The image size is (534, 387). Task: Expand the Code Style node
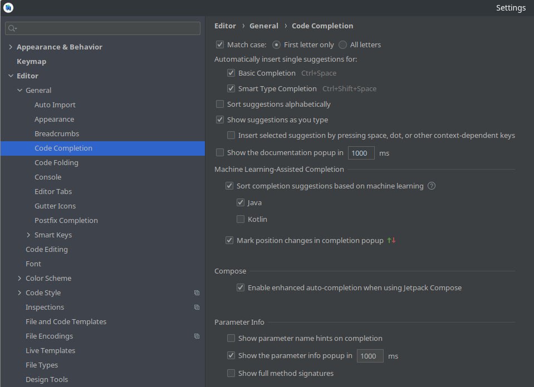pyautogui.click(x=19, y=293)
